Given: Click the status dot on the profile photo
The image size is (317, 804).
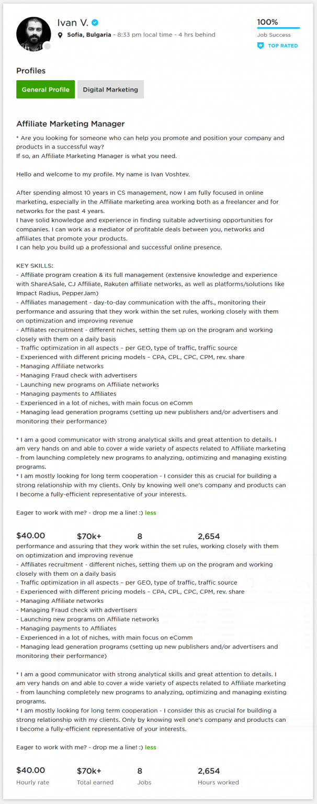Looking at the screenshot, I should pos(47,47).
